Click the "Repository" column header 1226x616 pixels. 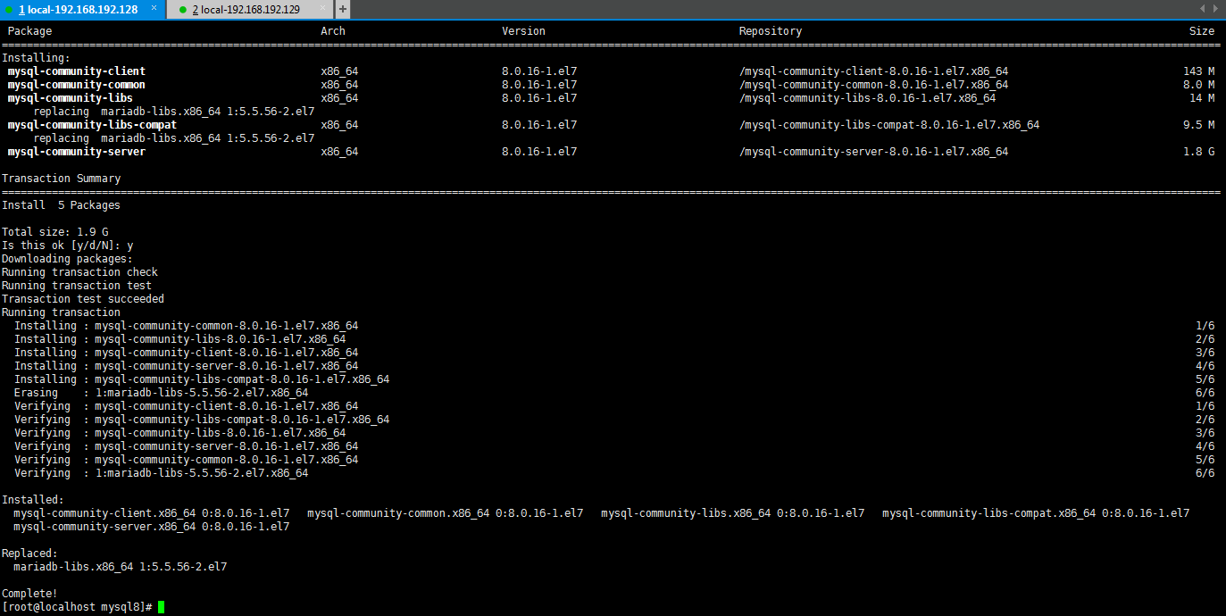click(x=771, y=31)
